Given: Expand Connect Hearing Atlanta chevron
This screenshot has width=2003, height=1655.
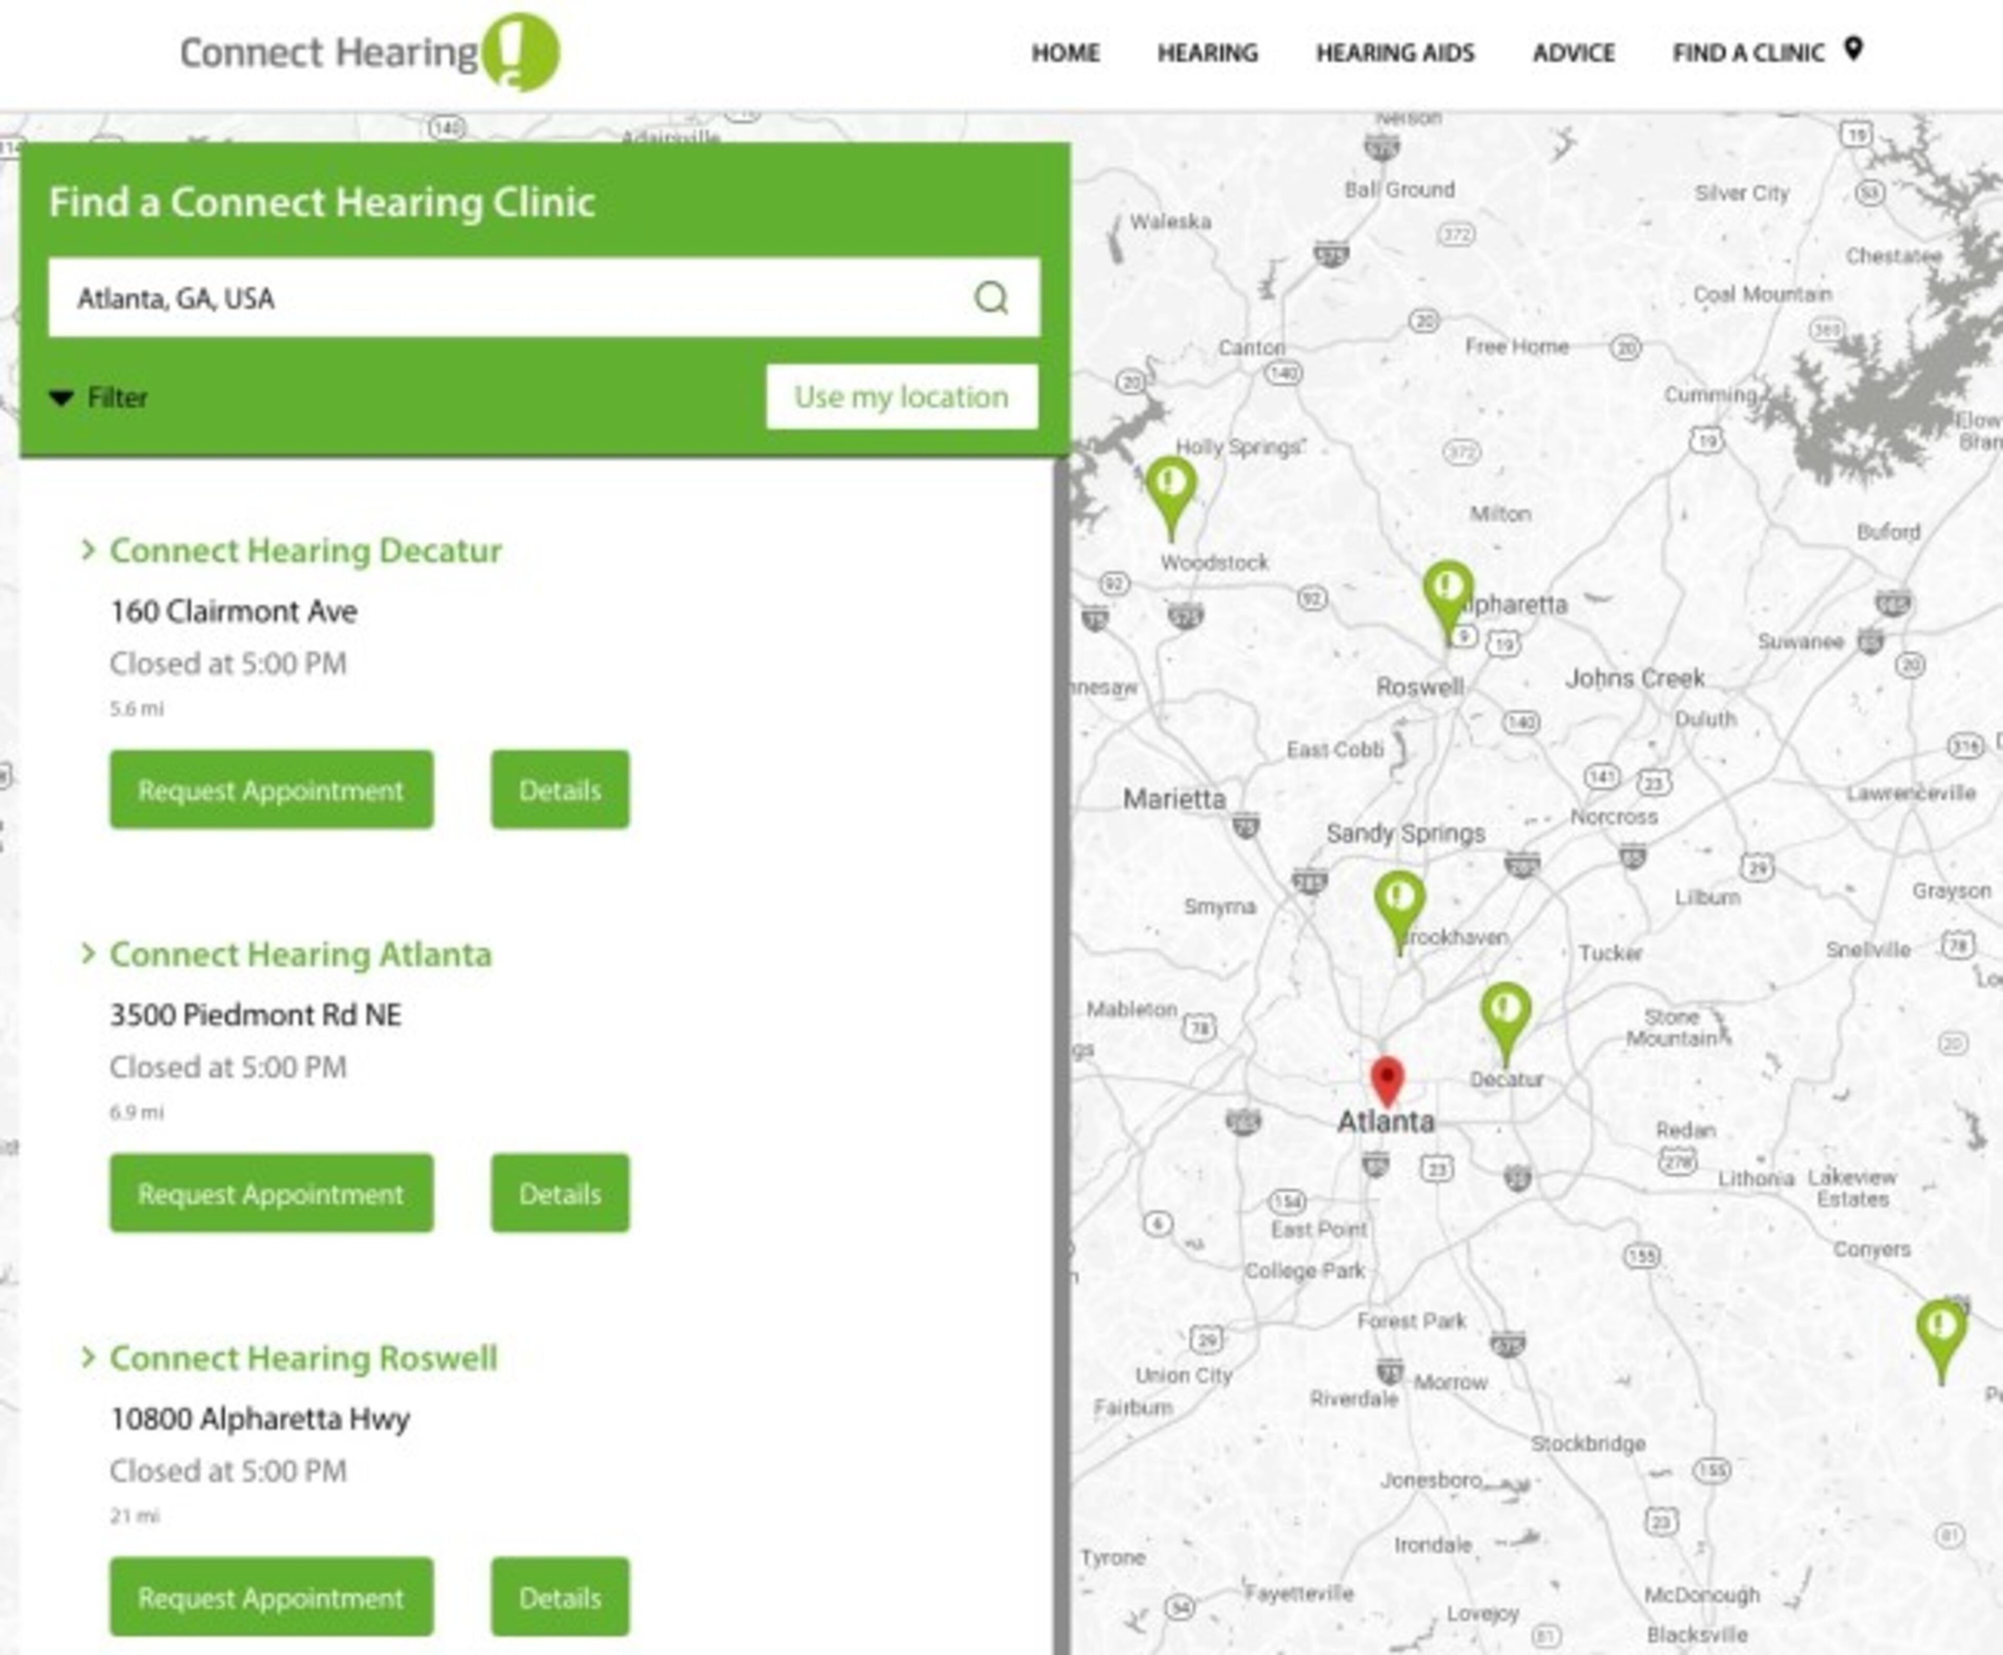Looking at the screenshot, I should click(x=89, y=953).
